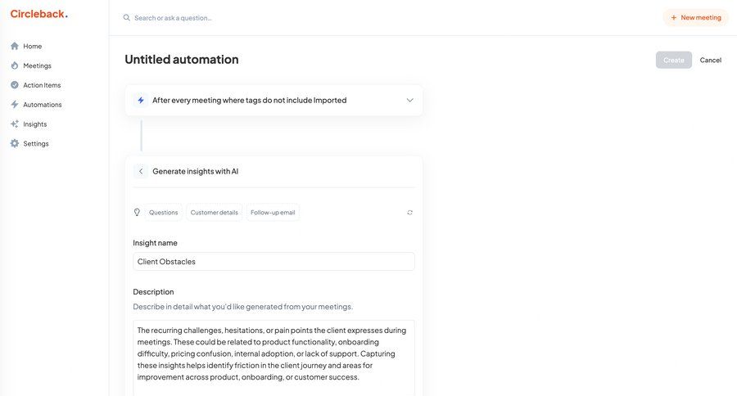Click the Insights sparkle icon
This screenshot has height=396, width=737.
(15, 124)
